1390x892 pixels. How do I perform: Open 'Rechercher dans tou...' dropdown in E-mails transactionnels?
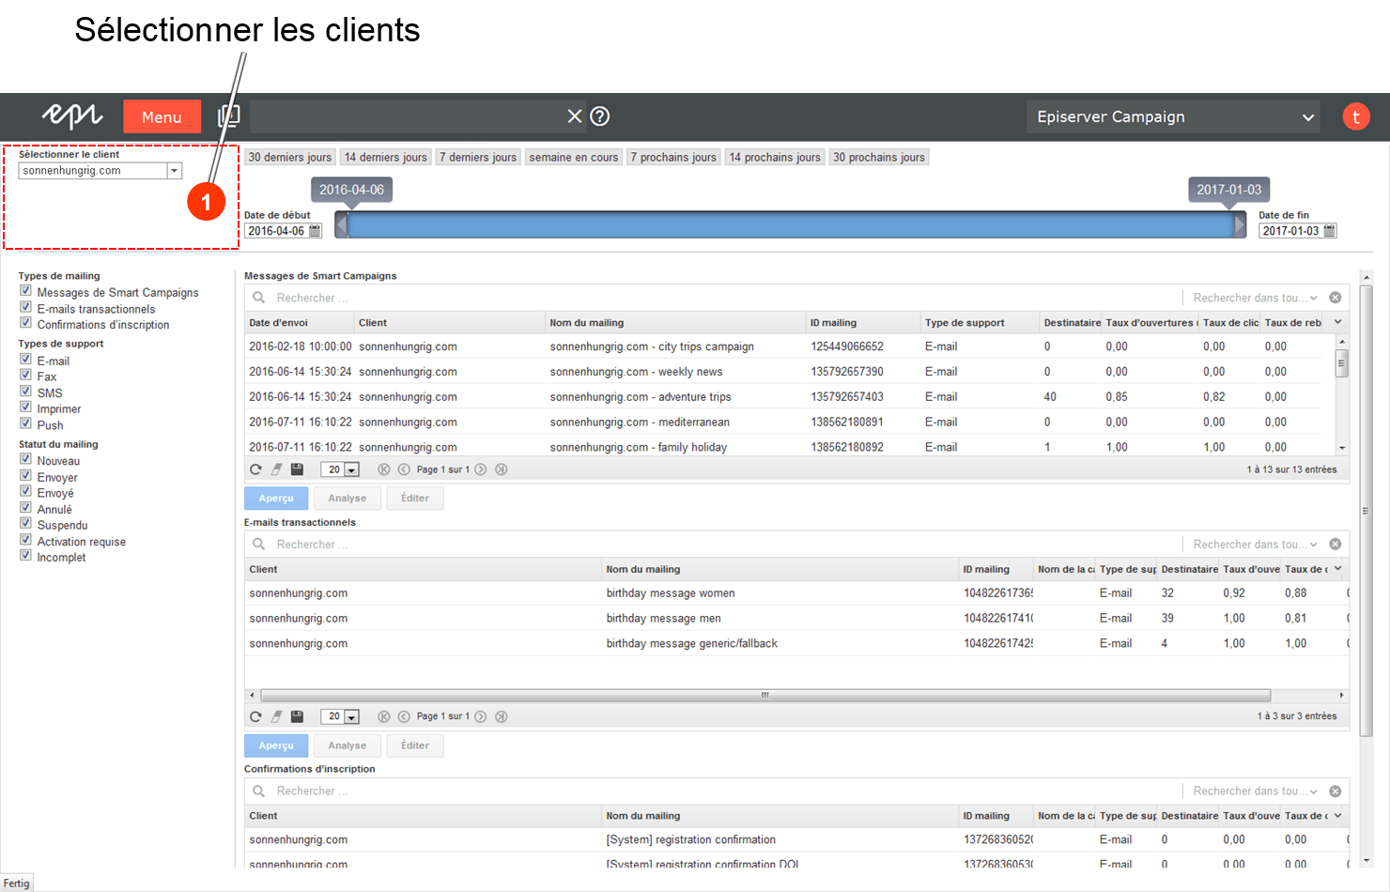(x=1255, y=545)
